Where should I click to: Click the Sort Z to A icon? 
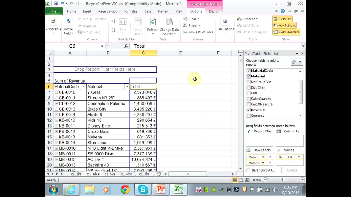tap(113, 30)
